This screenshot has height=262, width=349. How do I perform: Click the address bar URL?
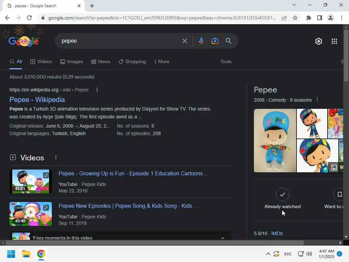click(162, 18)
